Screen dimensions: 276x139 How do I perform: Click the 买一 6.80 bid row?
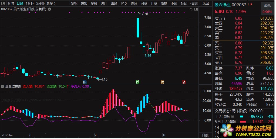click(x=244, y=43)
